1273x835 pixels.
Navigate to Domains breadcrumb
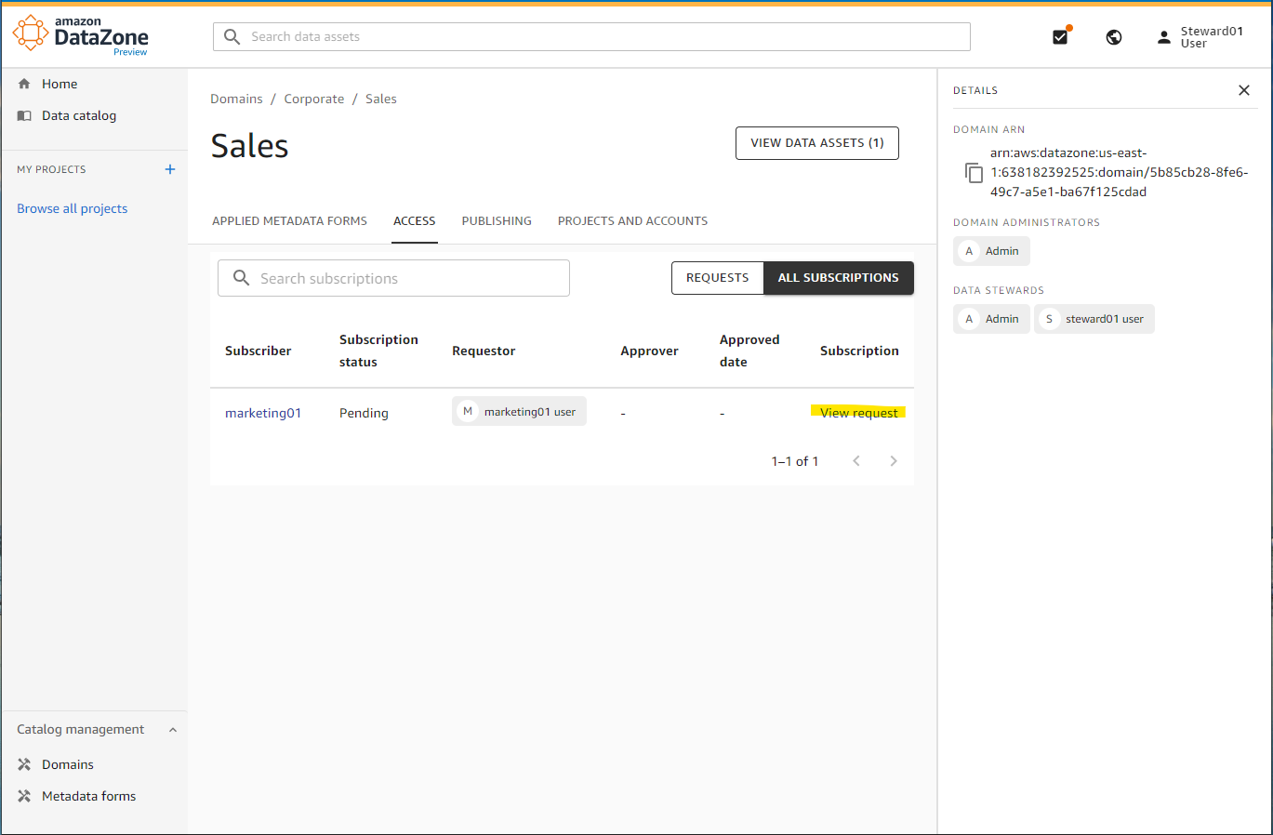236,99
